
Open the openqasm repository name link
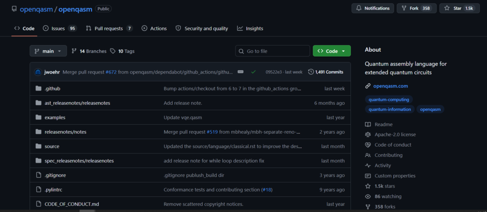click(75, 9)
